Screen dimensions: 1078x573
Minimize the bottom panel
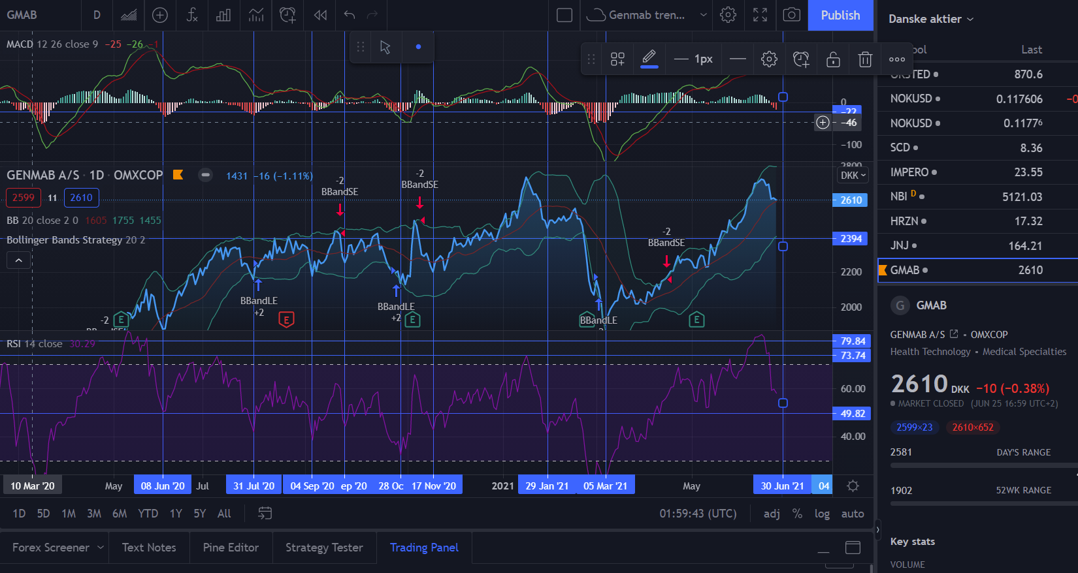823,552
